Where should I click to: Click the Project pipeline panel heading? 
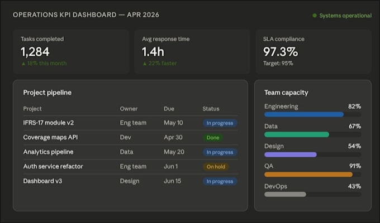point(47,93)
